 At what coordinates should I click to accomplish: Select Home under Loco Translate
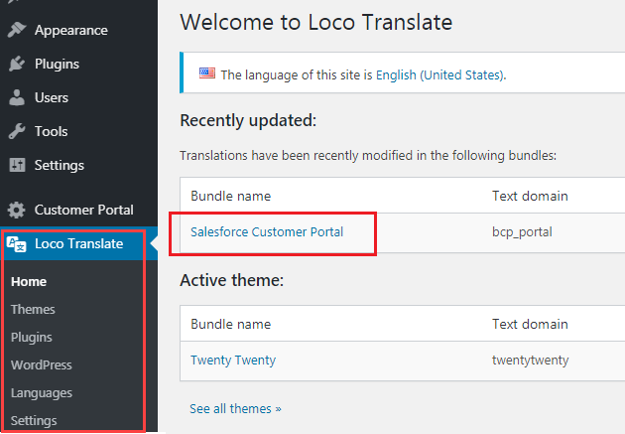pyautogui.click(x=29, y=281)
